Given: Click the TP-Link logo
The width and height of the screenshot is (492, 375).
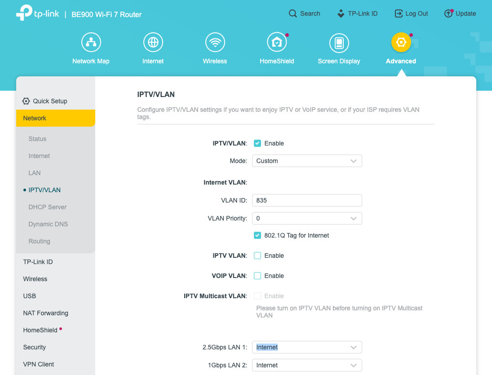Looking at the screenshot, I should point(37,13).
